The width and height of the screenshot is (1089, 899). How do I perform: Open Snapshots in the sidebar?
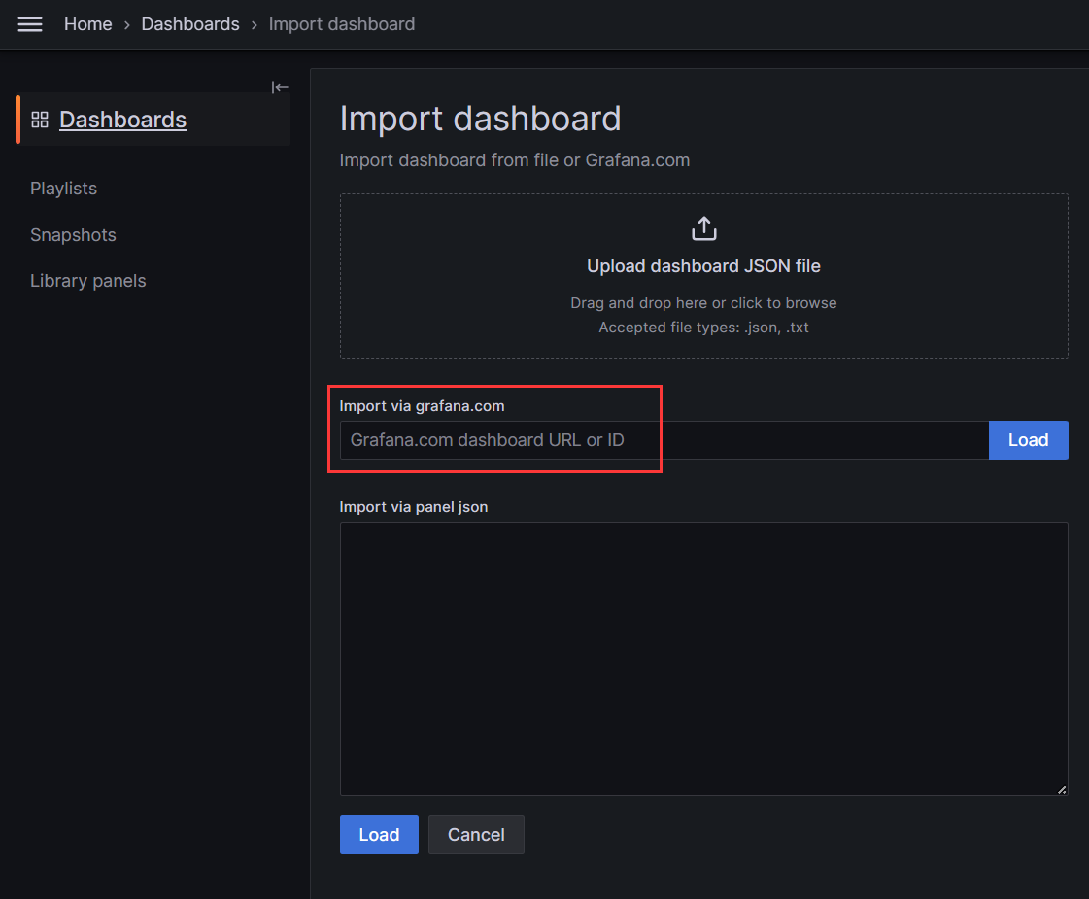73,235
